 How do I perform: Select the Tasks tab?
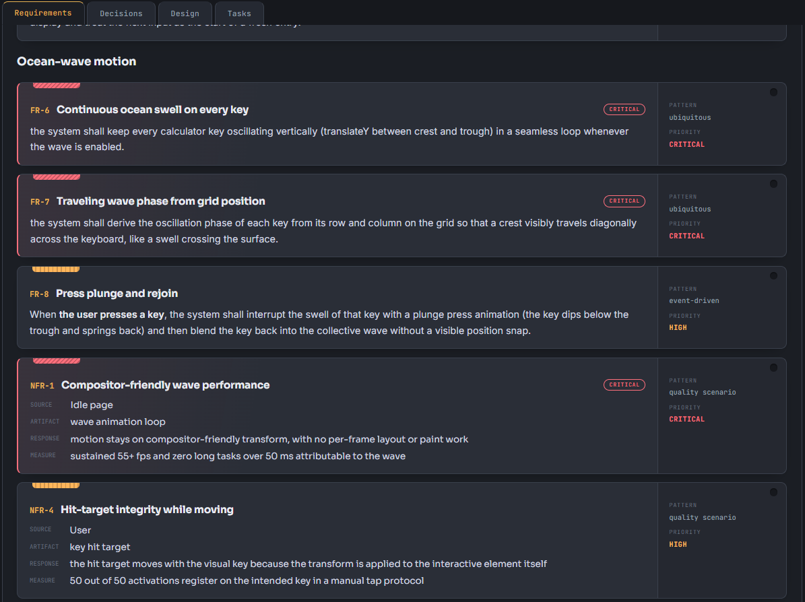click(x=239, y=13)
